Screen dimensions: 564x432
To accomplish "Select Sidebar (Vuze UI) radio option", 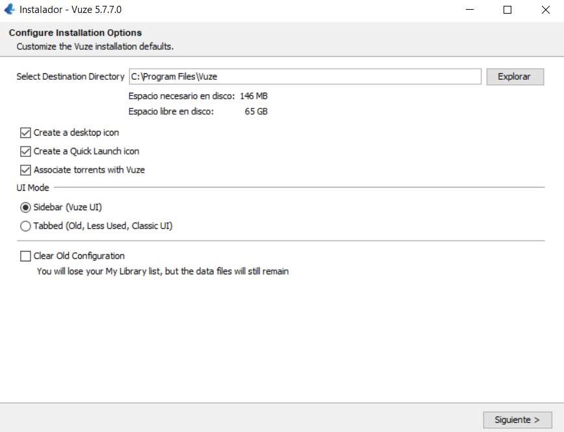I will [25, 207].
